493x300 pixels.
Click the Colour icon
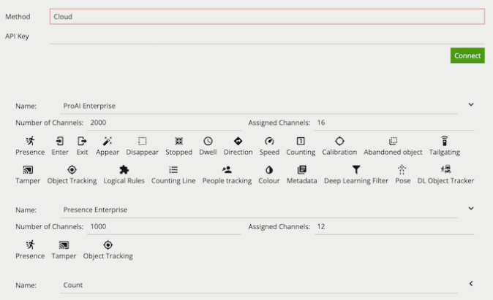tap(269, 169)
